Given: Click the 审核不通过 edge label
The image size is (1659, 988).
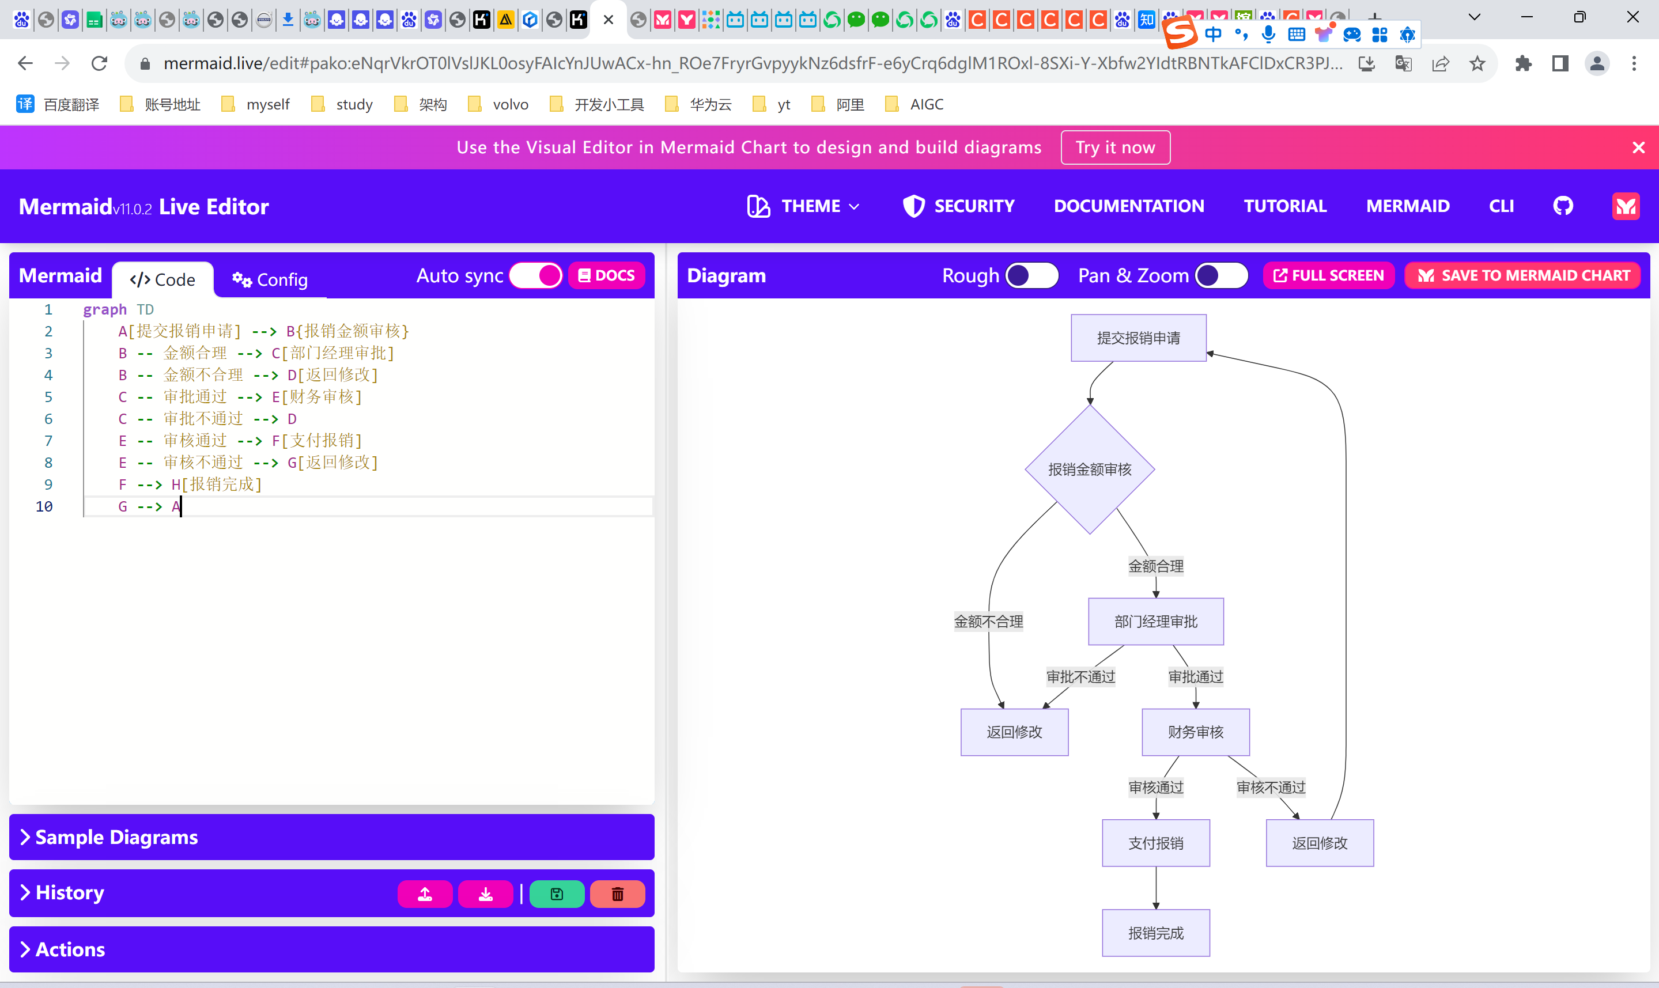Looking at the screenshot, I should pyautogui.click(x=1271, y=788).
